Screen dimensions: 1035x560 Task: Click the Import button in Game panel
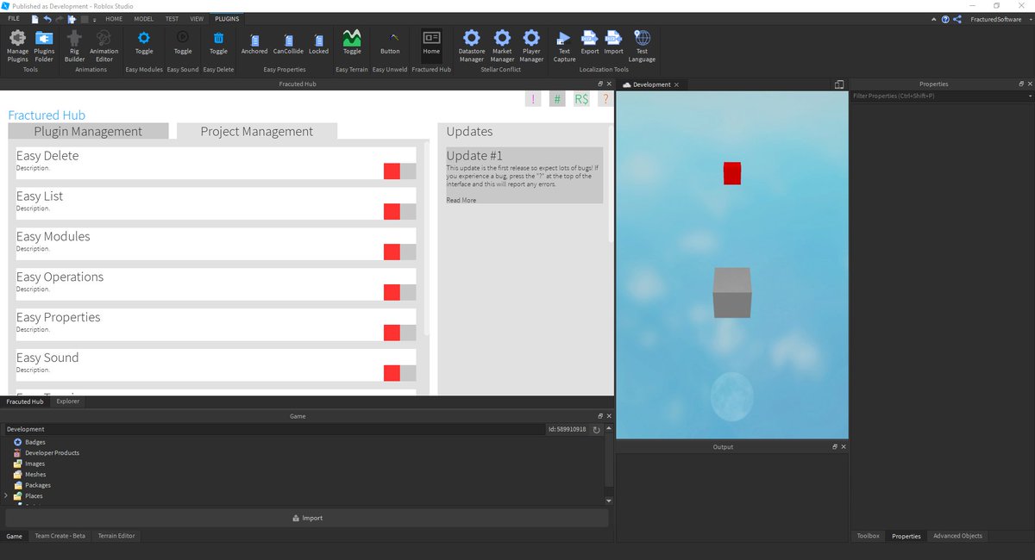click(307, 518)
